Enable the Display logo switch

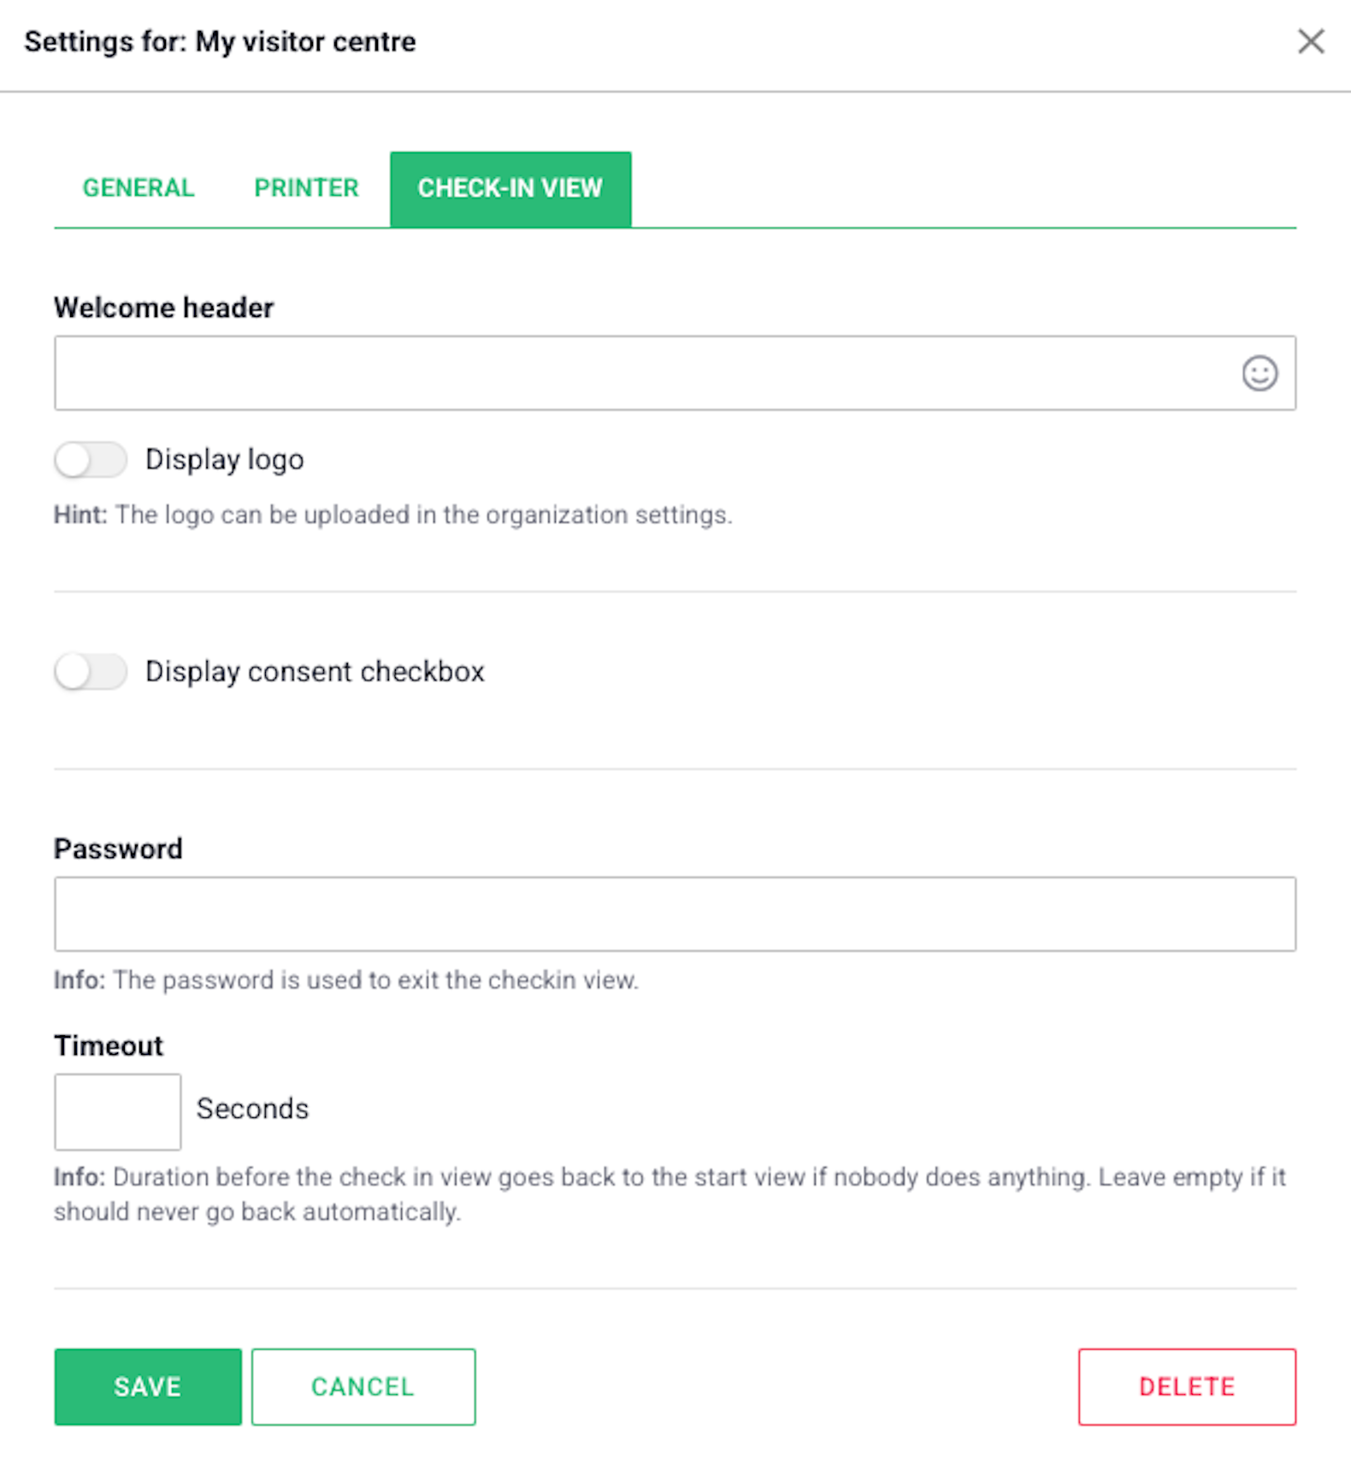[91, 460]
